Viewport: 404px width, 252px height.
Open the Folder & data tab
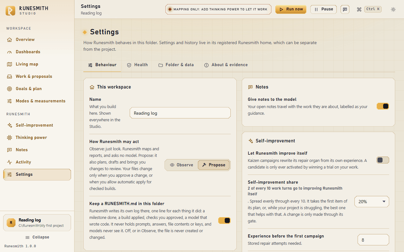[176, 65]
